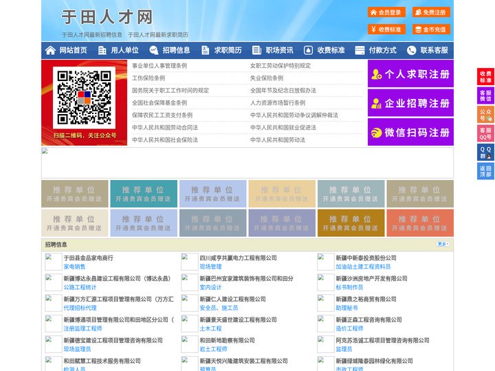This screenshot has height=371, width=495.
Task: Click the 微信扫码注册 purple button
Action: pos(410,132)
